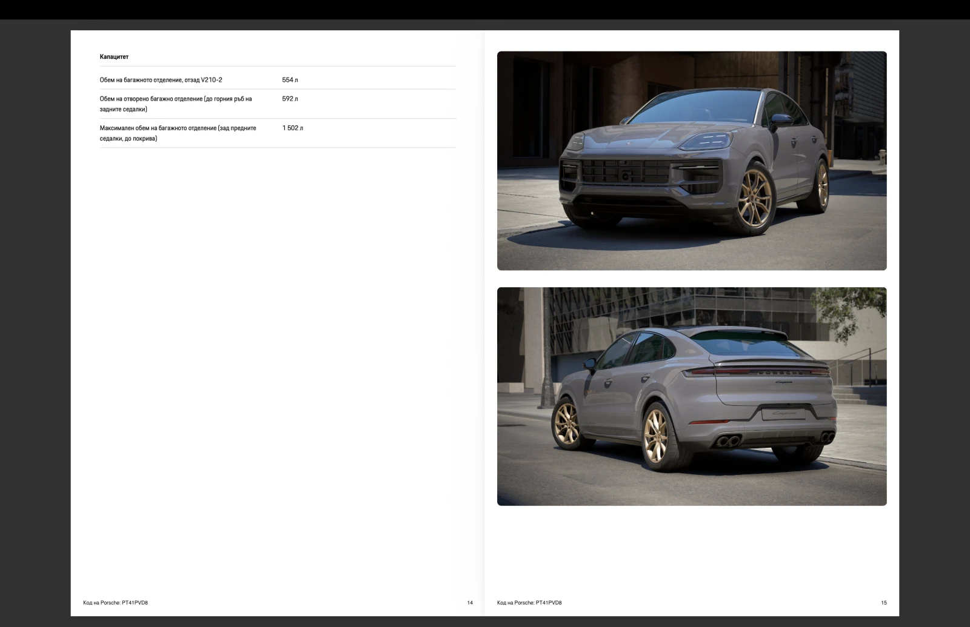970x627 pixels.
Task: Click the rear view Porsche Cayenne image
Action: [692, 396]
